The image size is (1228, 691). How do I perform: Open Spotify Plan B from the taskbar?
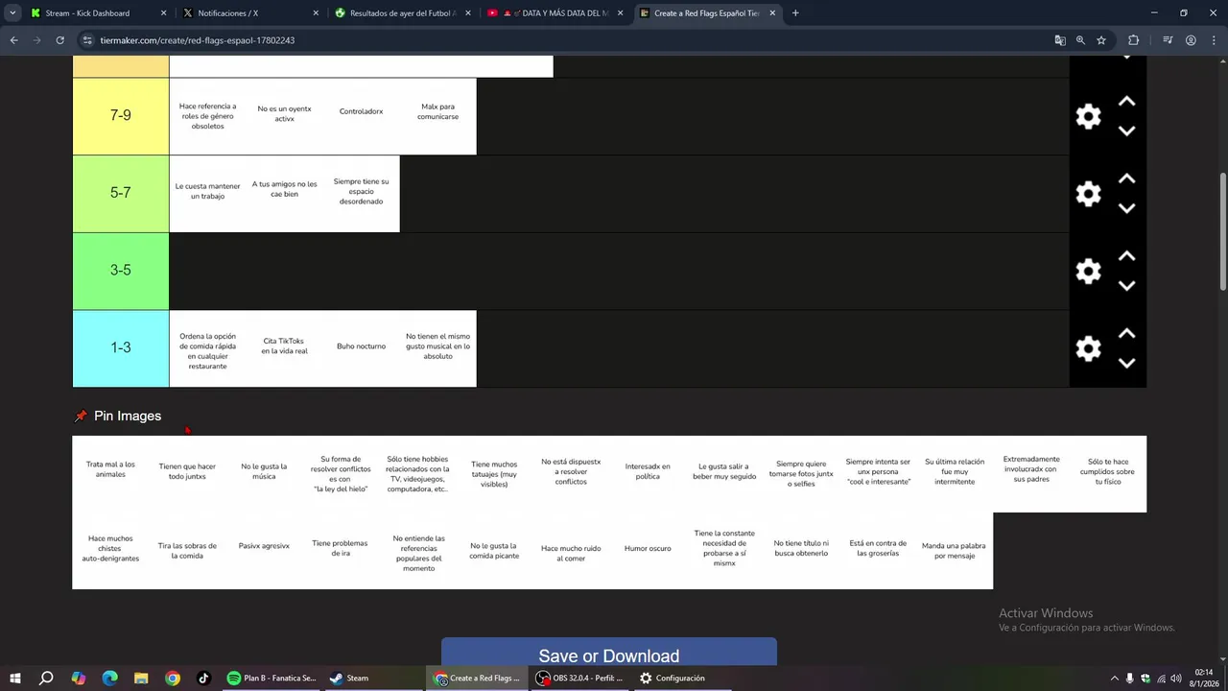[272, 679]
